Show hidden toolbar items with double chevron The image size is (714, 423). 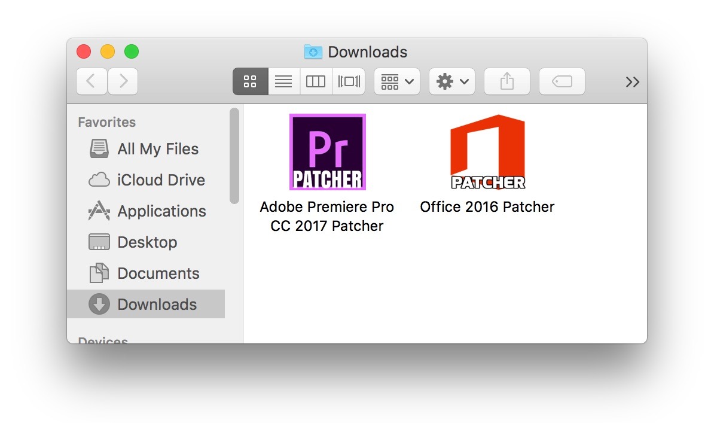(x=633, y=82)
